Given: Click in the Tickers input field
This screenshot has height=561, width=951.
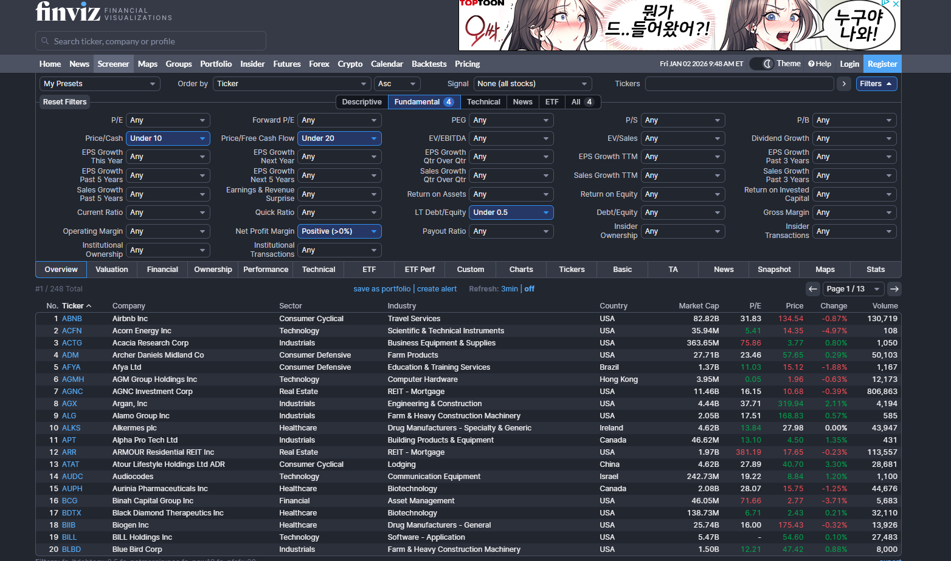Looking at the screenshot, I should coord(739,84).
